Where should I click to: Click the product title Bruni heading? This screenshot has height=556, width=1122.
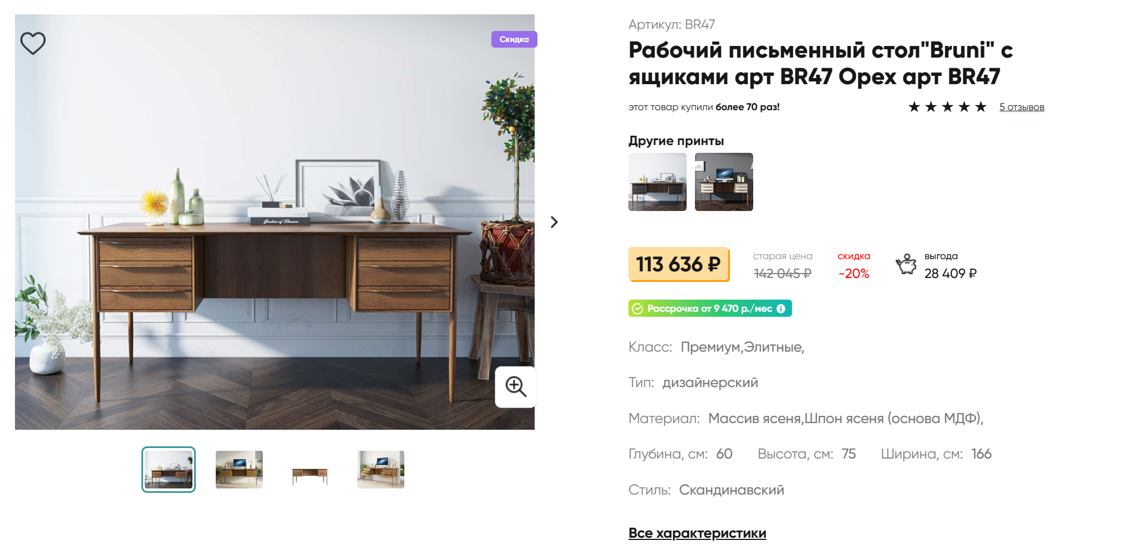pos(821,63)
